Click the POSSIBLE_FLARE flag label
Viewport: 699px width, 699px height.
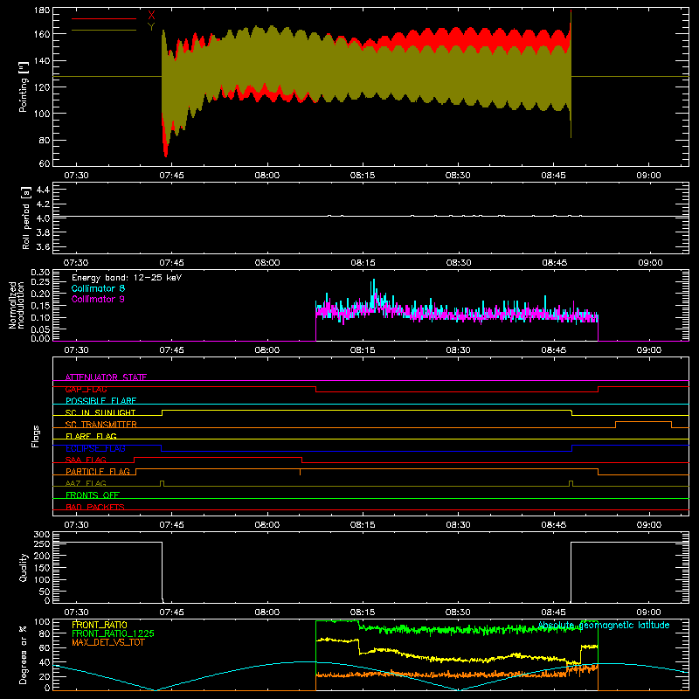click(100, 401)
